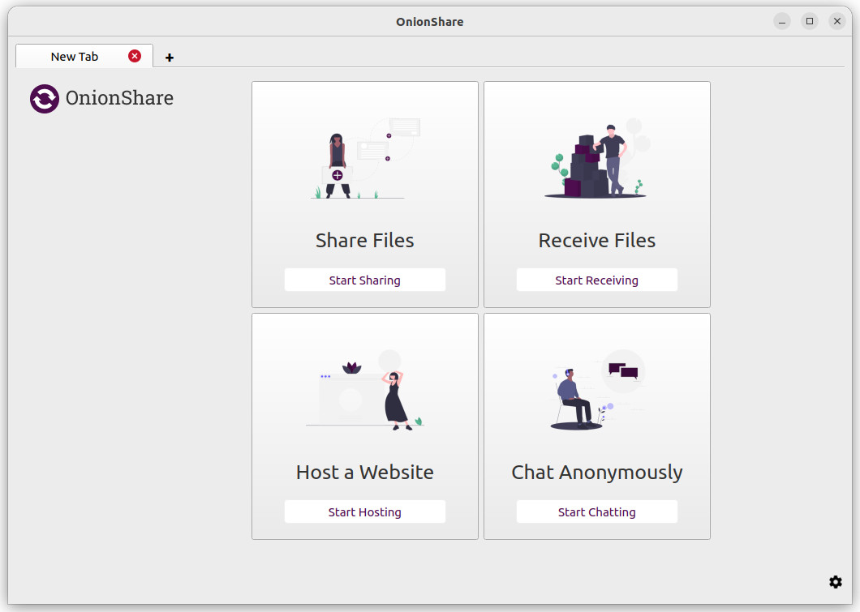Image resolution: width=860 pixels, height=612 pixels.
Task: Open a new tab with plus icon
Action: (x=170, y=58)
